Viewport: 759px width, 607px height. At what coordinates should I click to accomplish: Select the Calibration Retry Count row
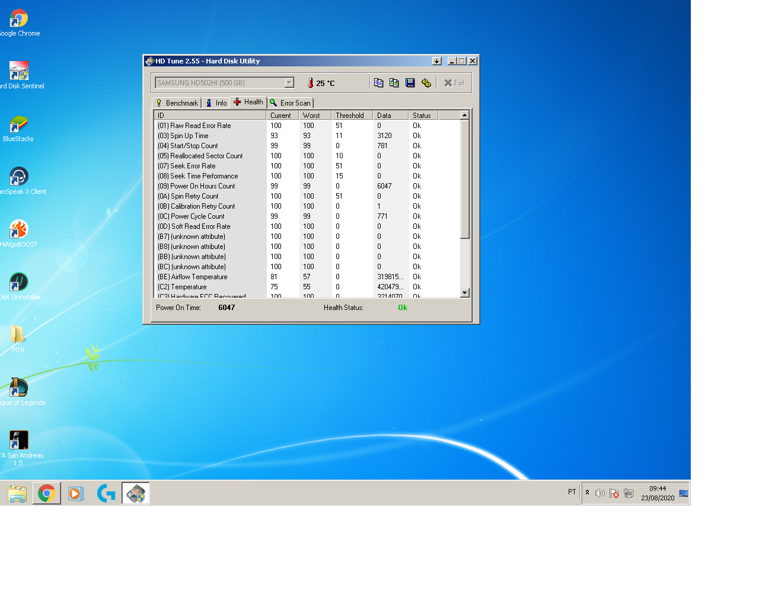point(307,206)
